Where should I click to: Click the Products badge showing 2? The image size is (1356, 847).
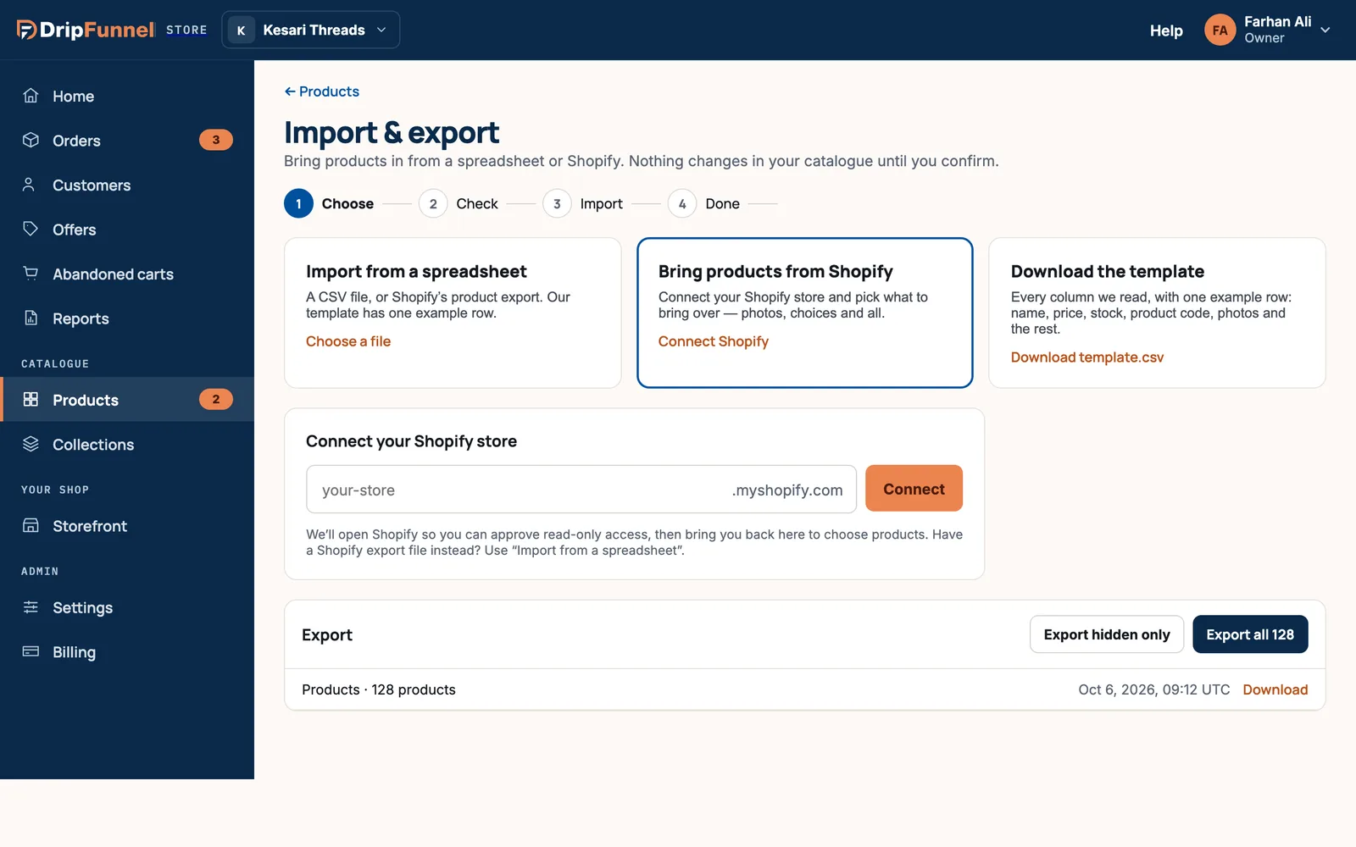coord(216,399)
